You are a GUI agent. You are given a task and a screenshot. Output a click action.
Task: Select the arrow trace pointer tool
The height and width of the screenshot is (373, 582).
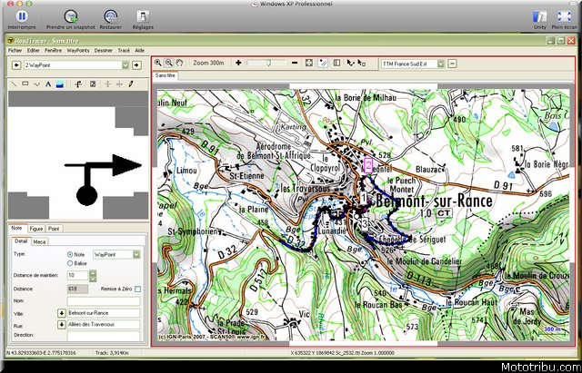[350, 63]
